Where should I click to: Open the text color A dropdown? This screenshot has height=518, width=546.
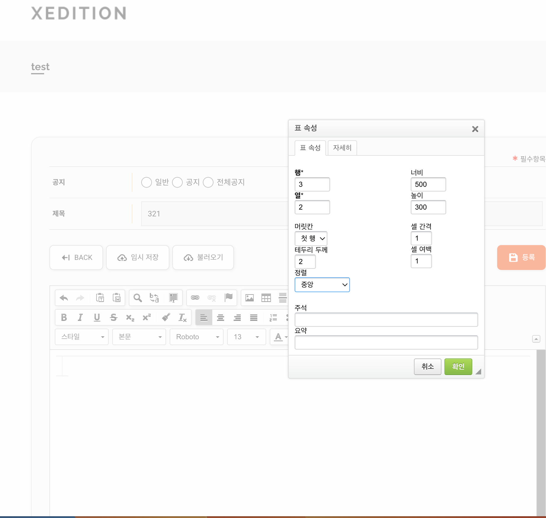[281, 337]
